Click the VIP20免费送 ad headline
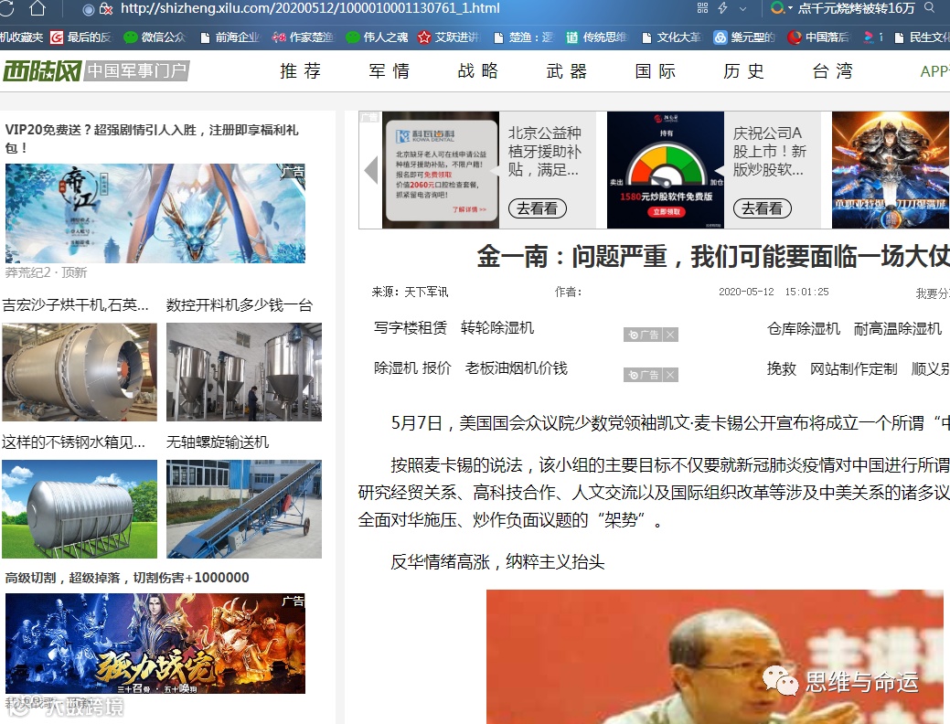The image size is (950, 724). [152, 139]
